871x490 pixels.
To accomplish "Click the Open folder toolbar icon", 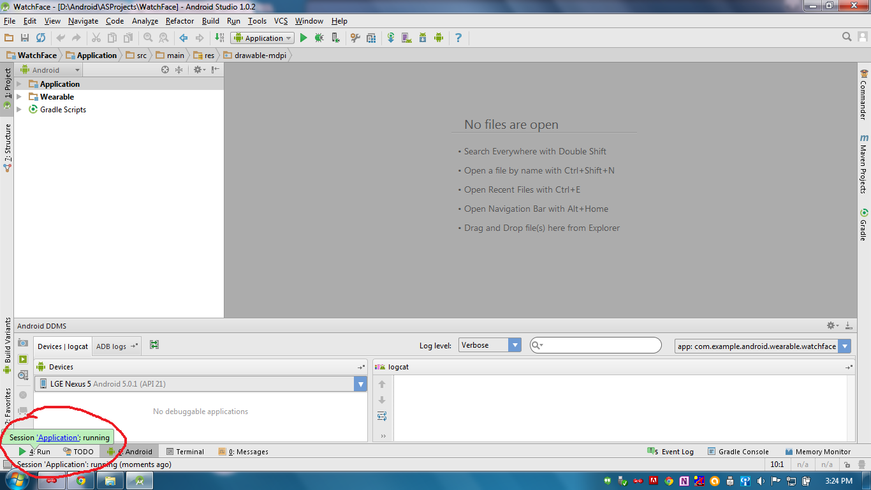I will [9, 38].
